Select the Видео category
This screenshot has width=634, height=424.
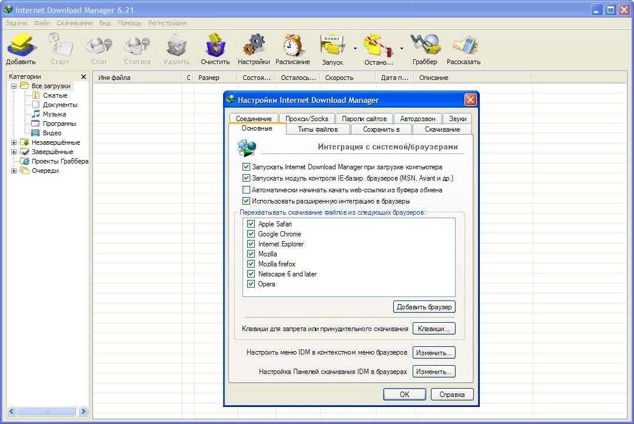(52, 133)
